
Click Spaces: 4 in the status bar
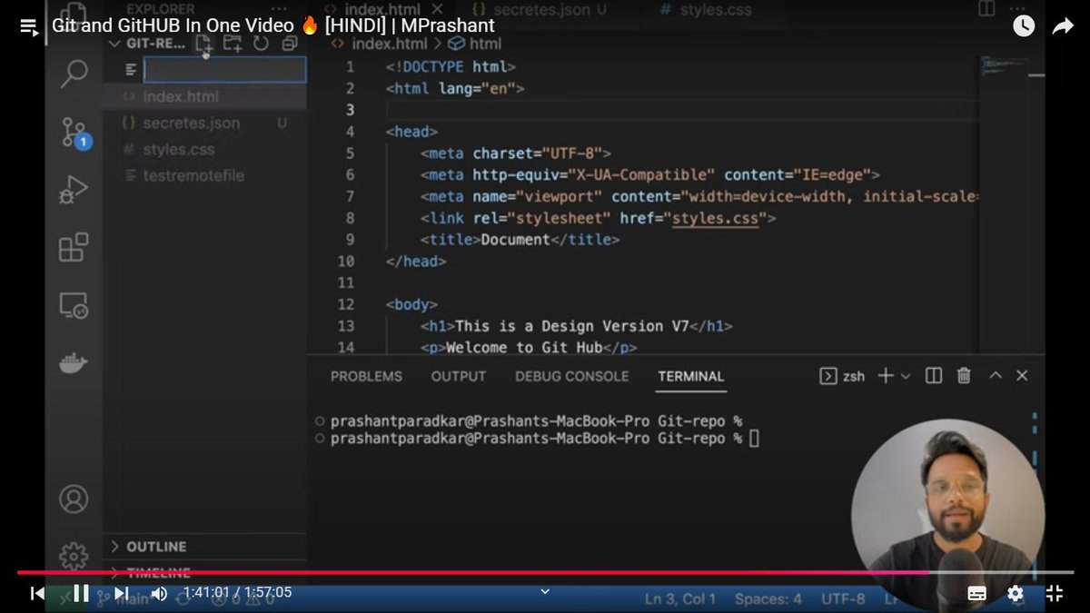tap(768, 598)
